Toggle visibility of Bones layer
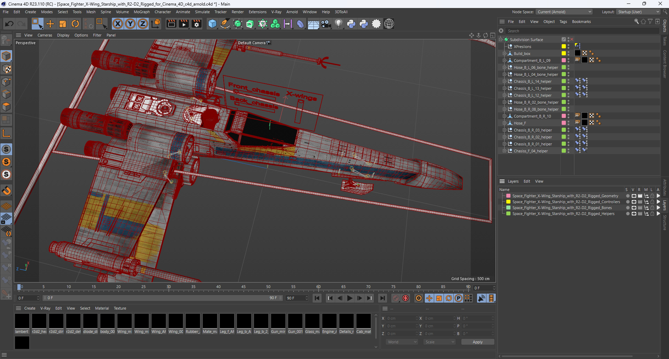The height and width of the screenshot is (359, 669). [633, 208]
